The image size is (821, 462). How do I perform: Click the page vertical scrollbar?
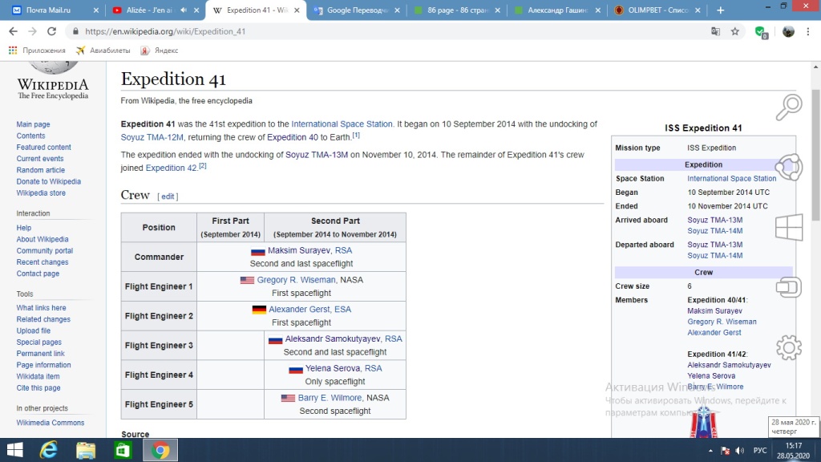click(x=815, y=155)
